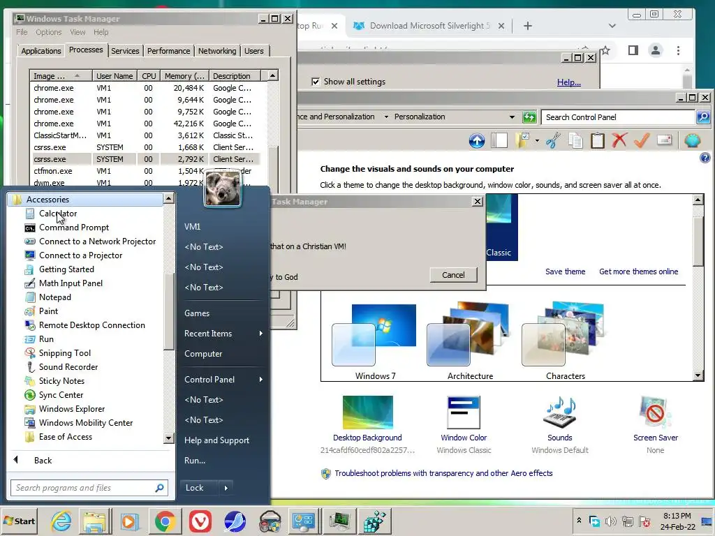Click the folder options icon in Control Panel toolbar
Viewport: 715px width, 536px height.
(x=522, y=140)
